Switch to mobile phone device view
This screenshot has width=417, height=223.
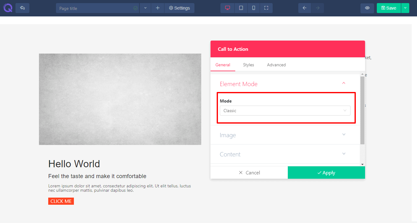tap(253, 8)
